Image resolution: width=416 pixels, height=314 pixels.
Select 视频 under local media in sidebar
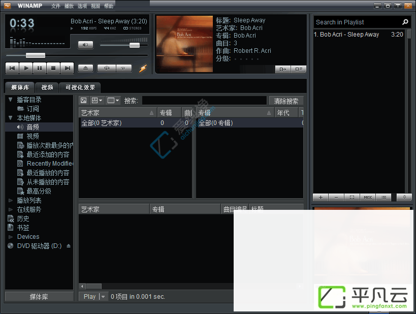[x=33, y=136]
